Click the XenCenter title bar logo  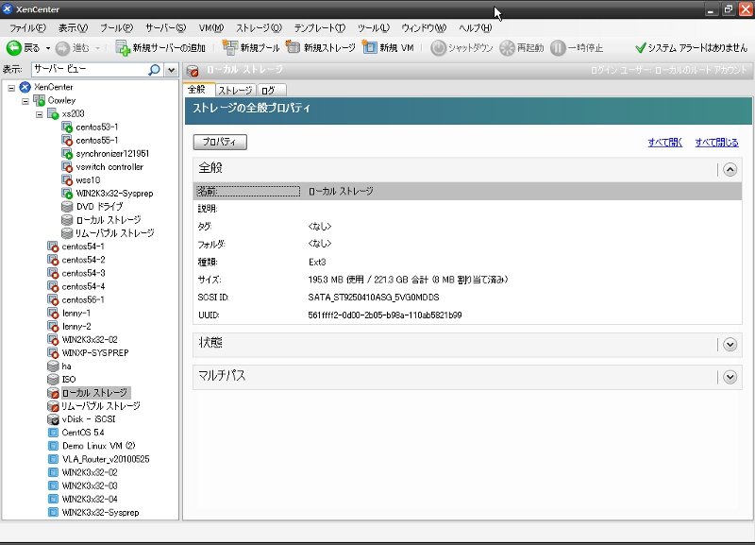point(8,9)
